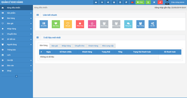Select the red Nhập hàng star tile

[x=80, y=24]
